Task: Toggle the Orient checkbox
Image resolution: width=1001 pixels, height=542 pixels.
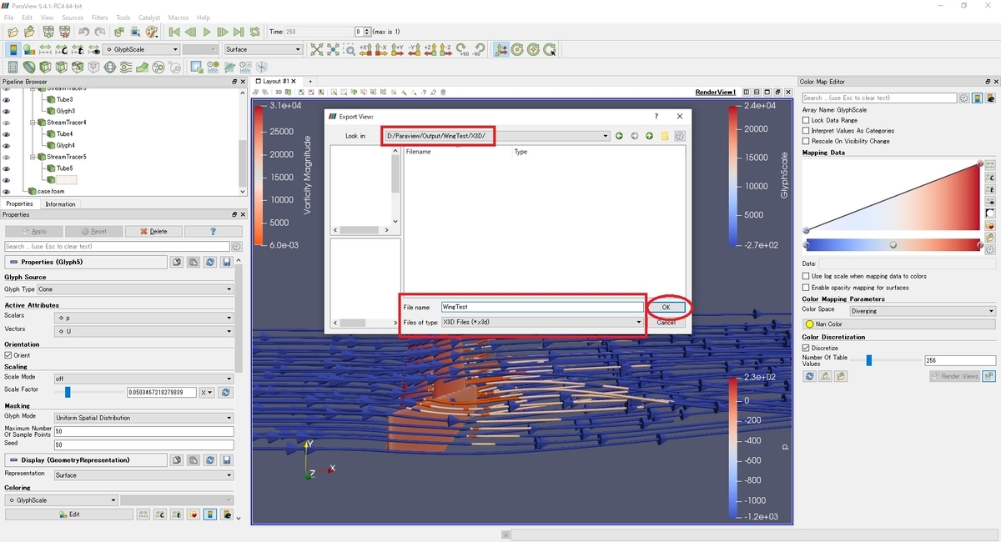Action: pyautogui.click(x=8, y=355)
